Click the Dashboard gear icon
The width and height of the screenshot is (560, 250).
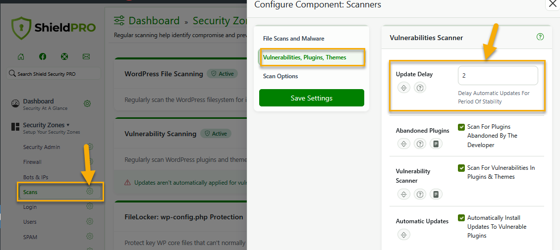pos(87,103)
